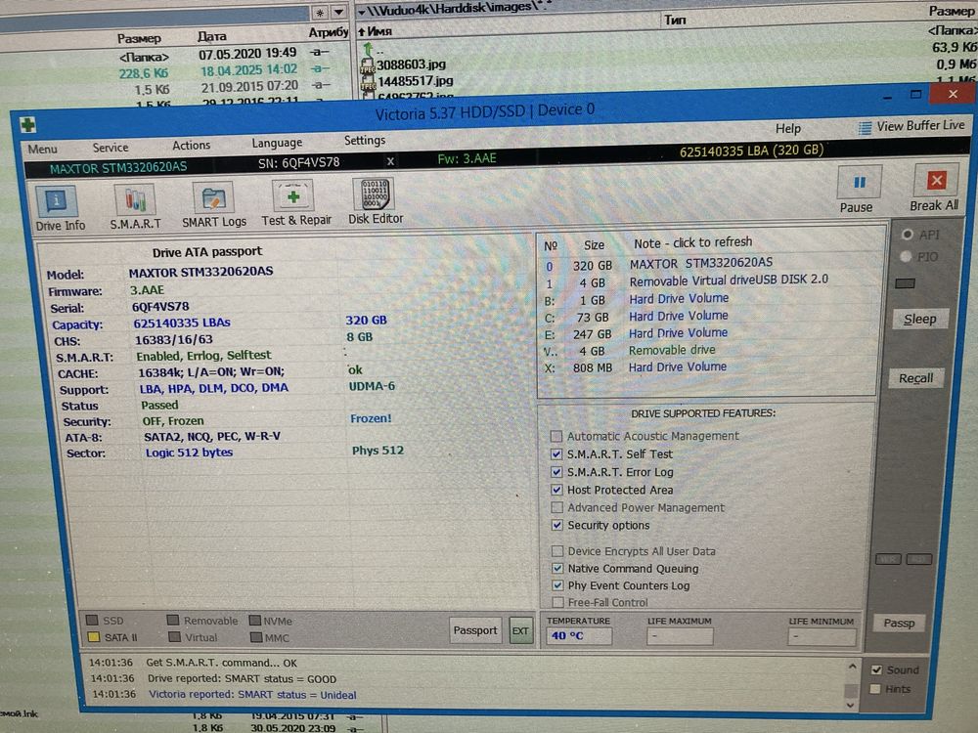Select the API radio button
The width and height of the screenshot is (978, 733).
point(908,235)
